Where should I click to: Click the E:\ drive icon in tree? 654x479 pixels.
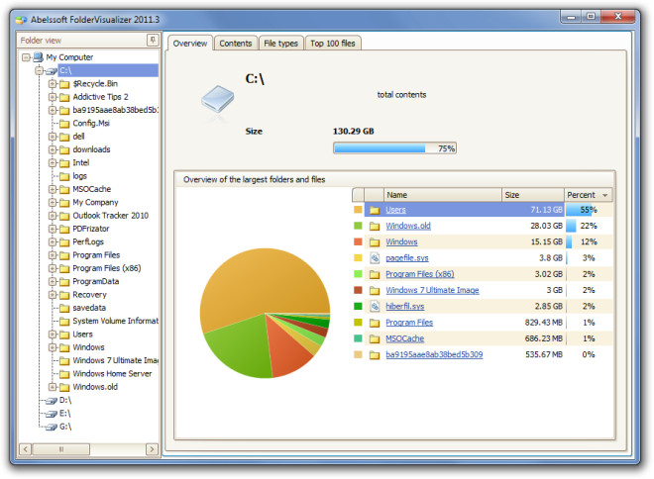coord(52,414)
